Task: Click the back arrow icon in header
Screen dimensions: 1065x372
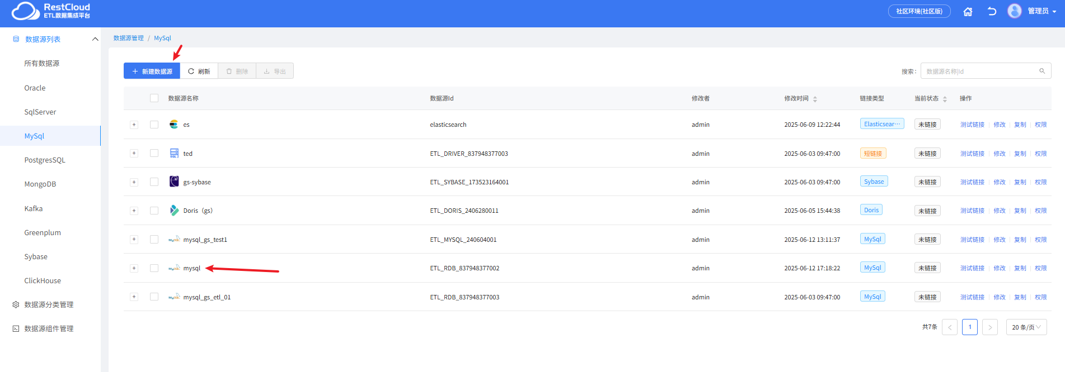Action: (992, 11)
